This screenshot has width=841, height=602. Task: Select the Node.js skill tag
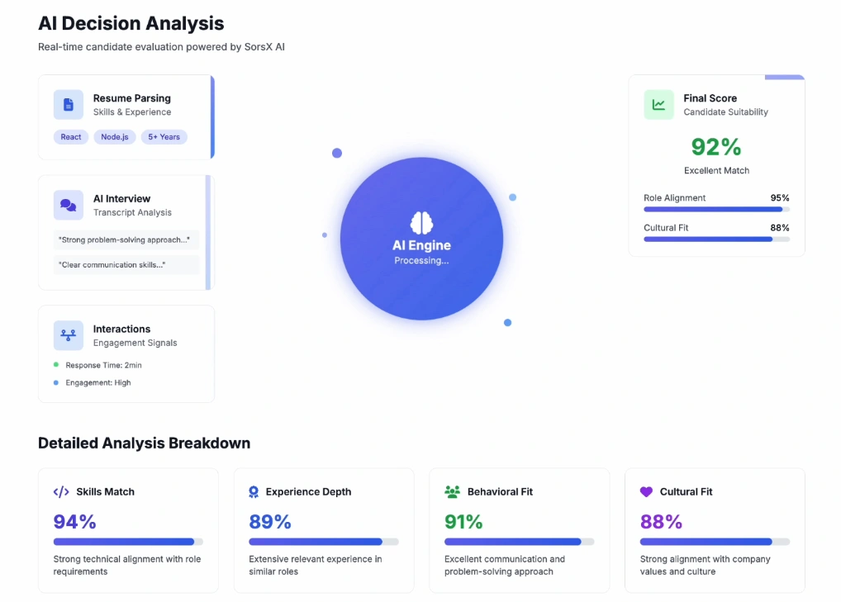pos(115,137)
